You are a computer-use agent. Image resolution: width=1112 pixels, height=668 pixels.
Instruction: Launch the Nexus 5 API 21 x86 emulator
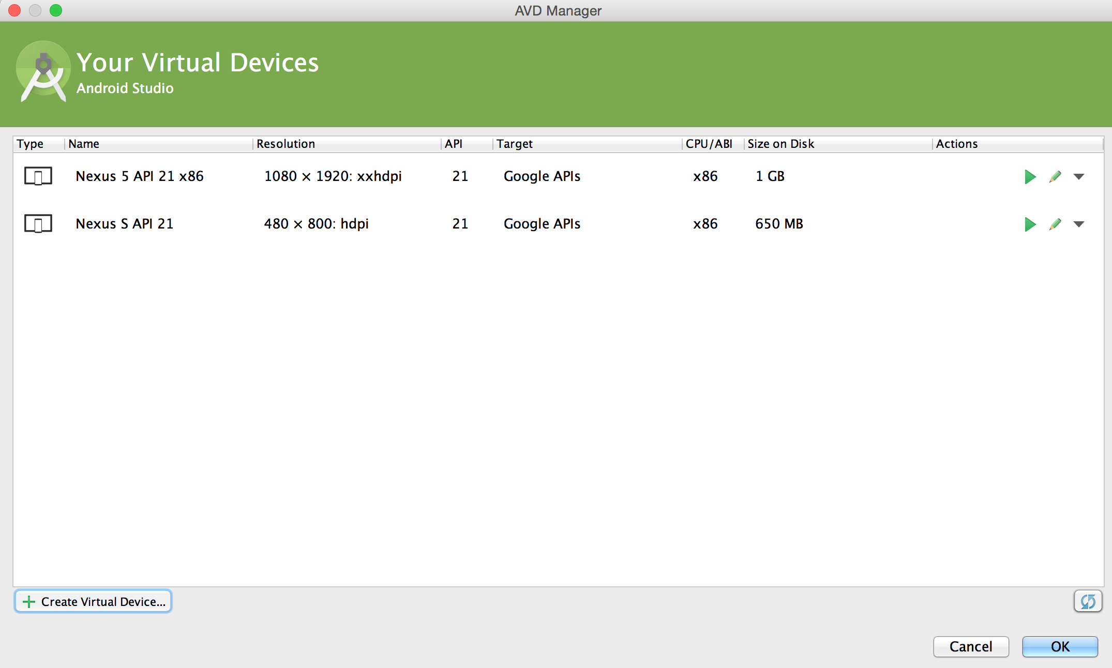click(1030, 177)
